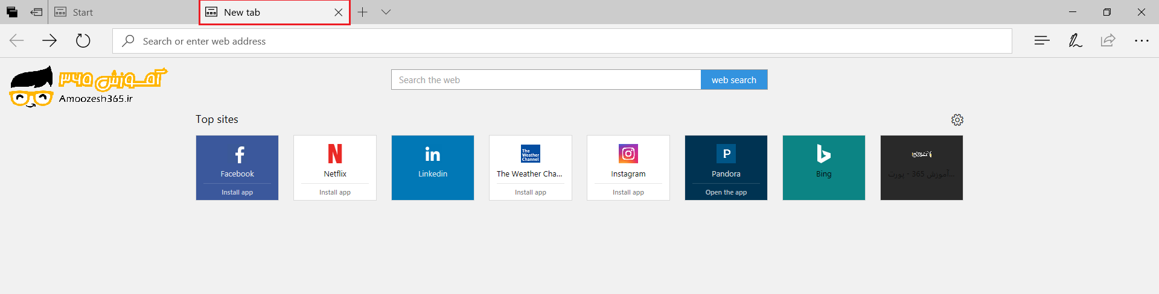Install app under The Weather Channel tile
1159x294 pixels.
click(531, 192)
